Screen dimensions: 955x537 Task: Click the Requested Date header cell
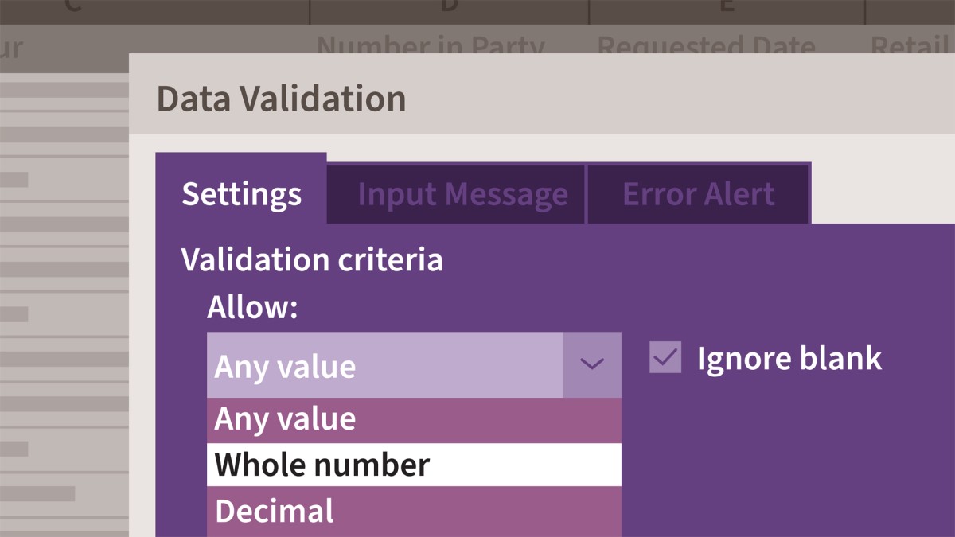(x=706, y=45)
